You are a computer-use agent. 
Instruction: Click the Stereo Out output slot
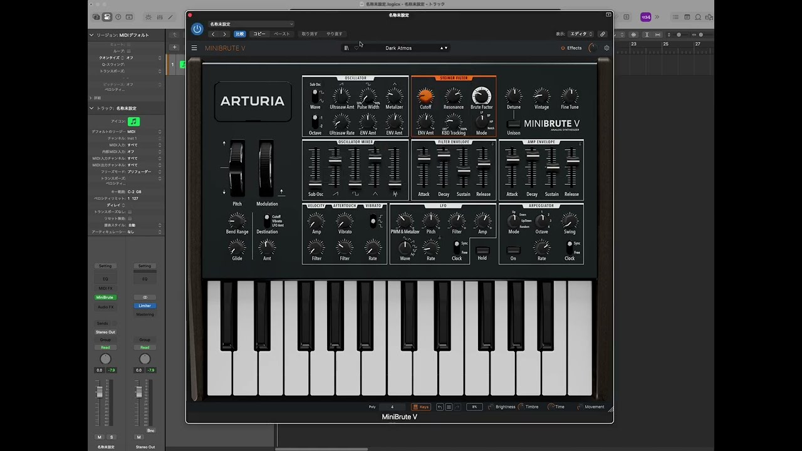105,332
